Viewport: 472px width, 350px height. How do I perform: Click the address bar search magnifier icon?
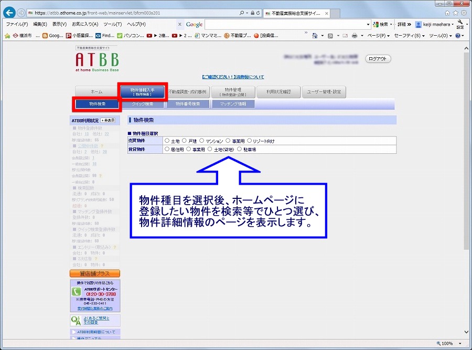click(241, 13)
